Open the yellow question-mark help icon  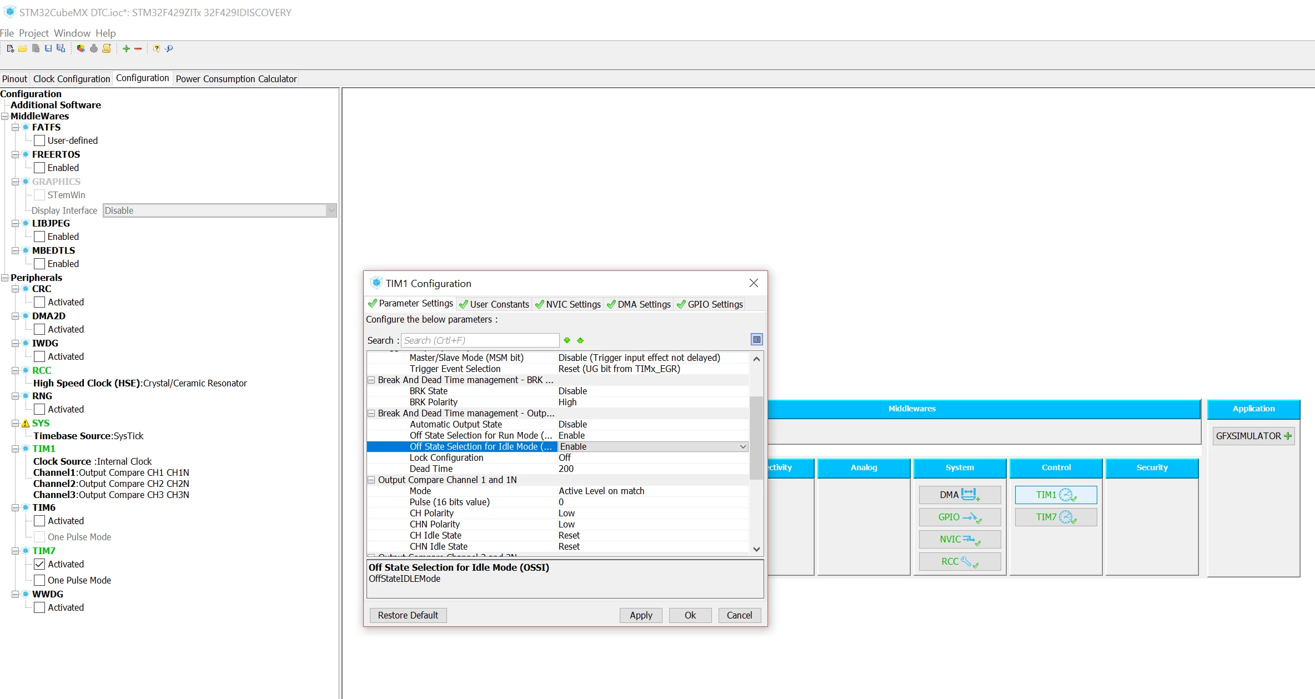[157, 49]
